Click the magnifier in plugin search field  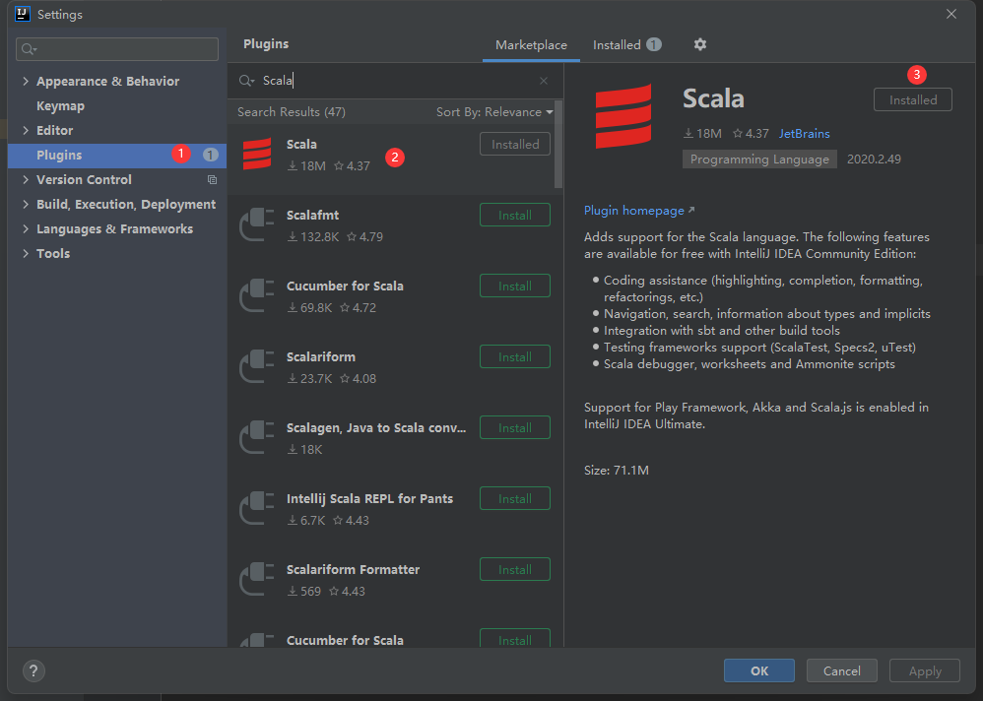tap(246, 81)
